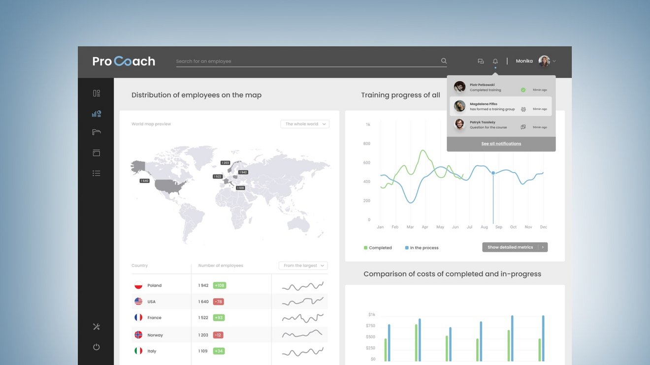Click the power logout icon
The height and width of the screenshot is (365, 650).
(x=97, y=347)
